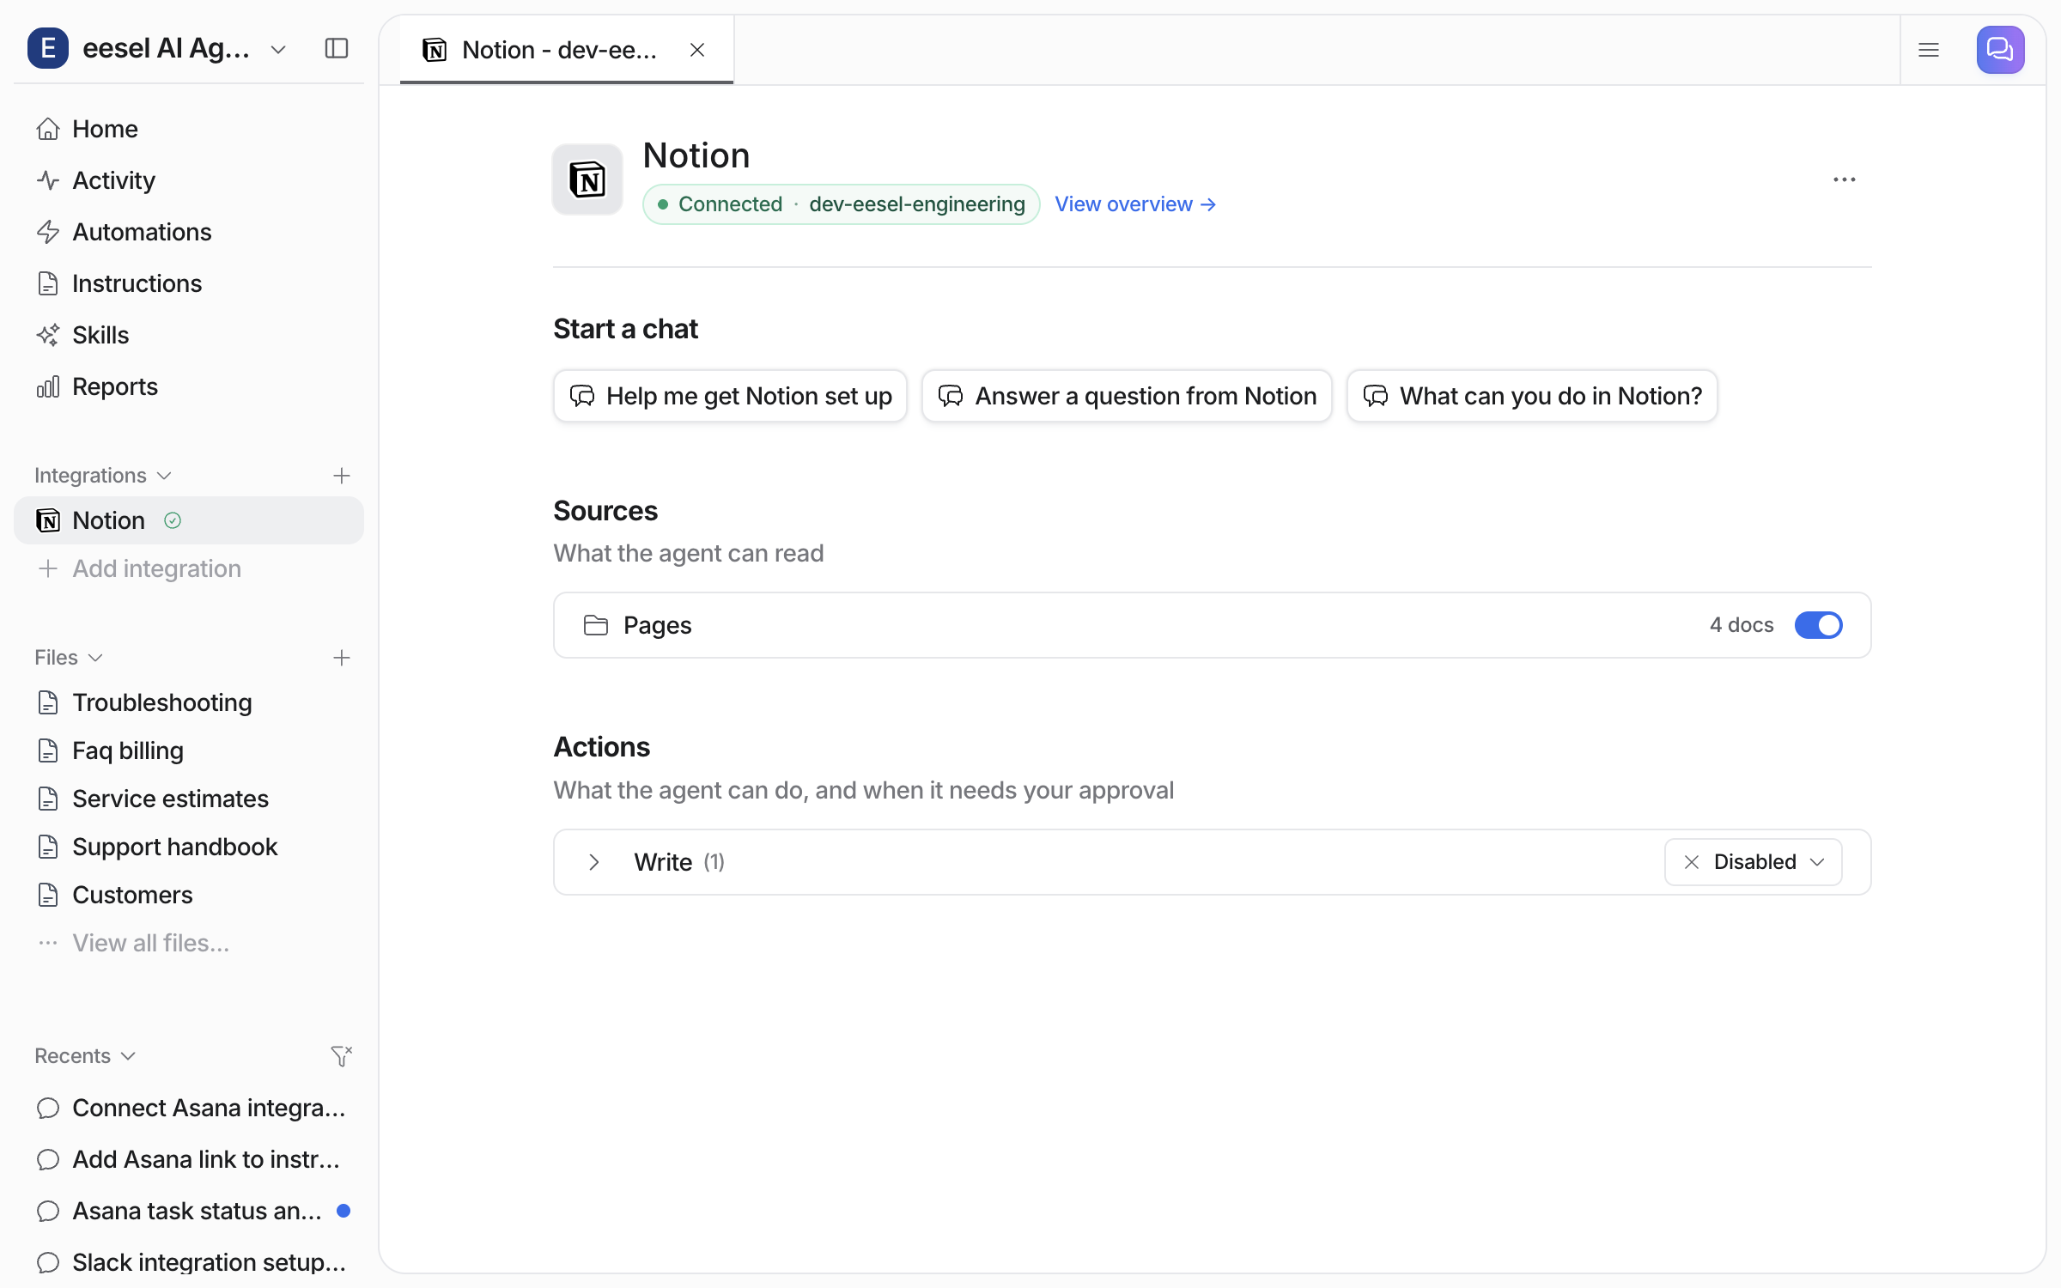Open the 'Slack integration setup...' chat
The image size is (2061, 1288).
click(x=189, y=1262)
